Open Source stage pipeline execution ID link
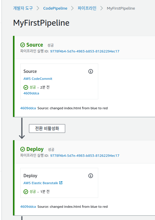155x220 pixels. [85, 51]
